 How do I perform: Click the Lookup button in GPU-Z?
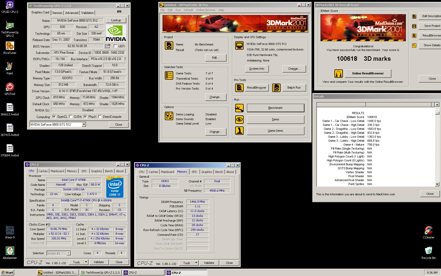coord(116,20)
